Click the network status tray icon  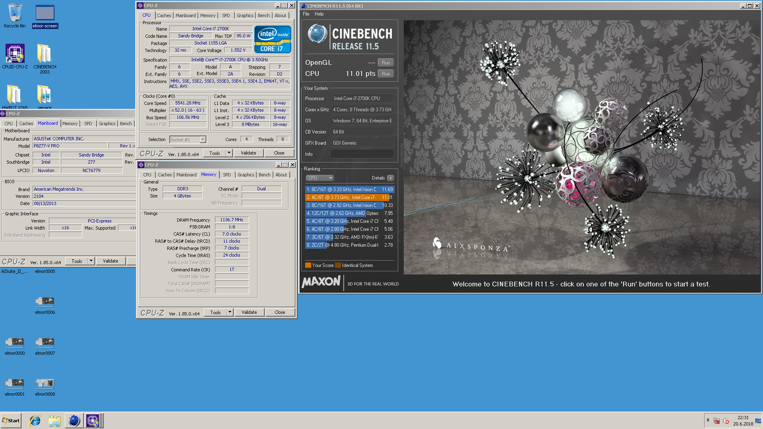point(717,421)
